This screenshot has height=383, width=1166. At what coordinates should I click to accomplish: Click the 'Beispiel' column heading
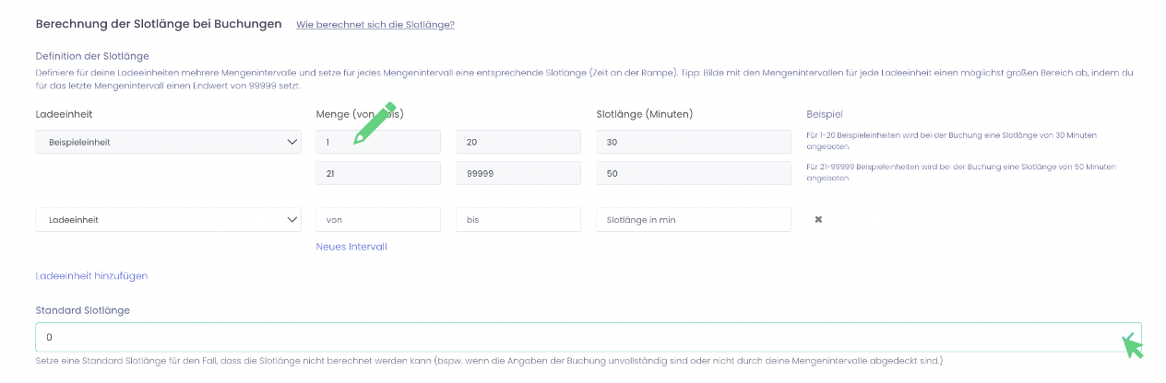point(825,114)
